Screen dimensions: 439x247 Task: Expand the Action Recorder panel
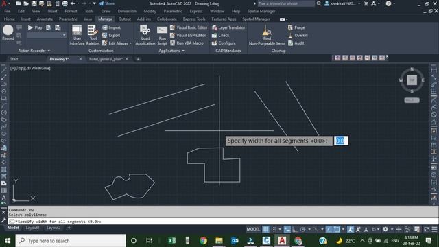pyautogui.click(x=34, y=51)
